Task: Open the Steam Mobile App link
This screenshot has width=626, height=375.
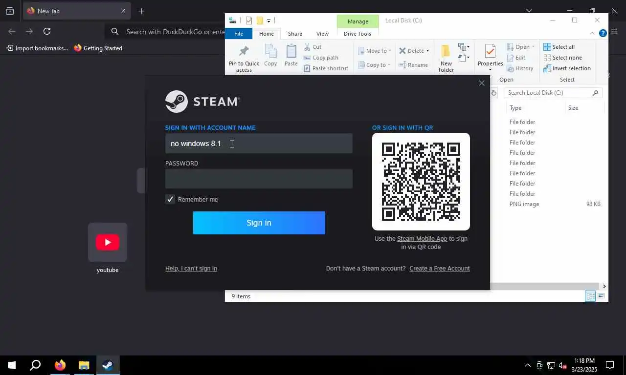Action: click(422, 239)
